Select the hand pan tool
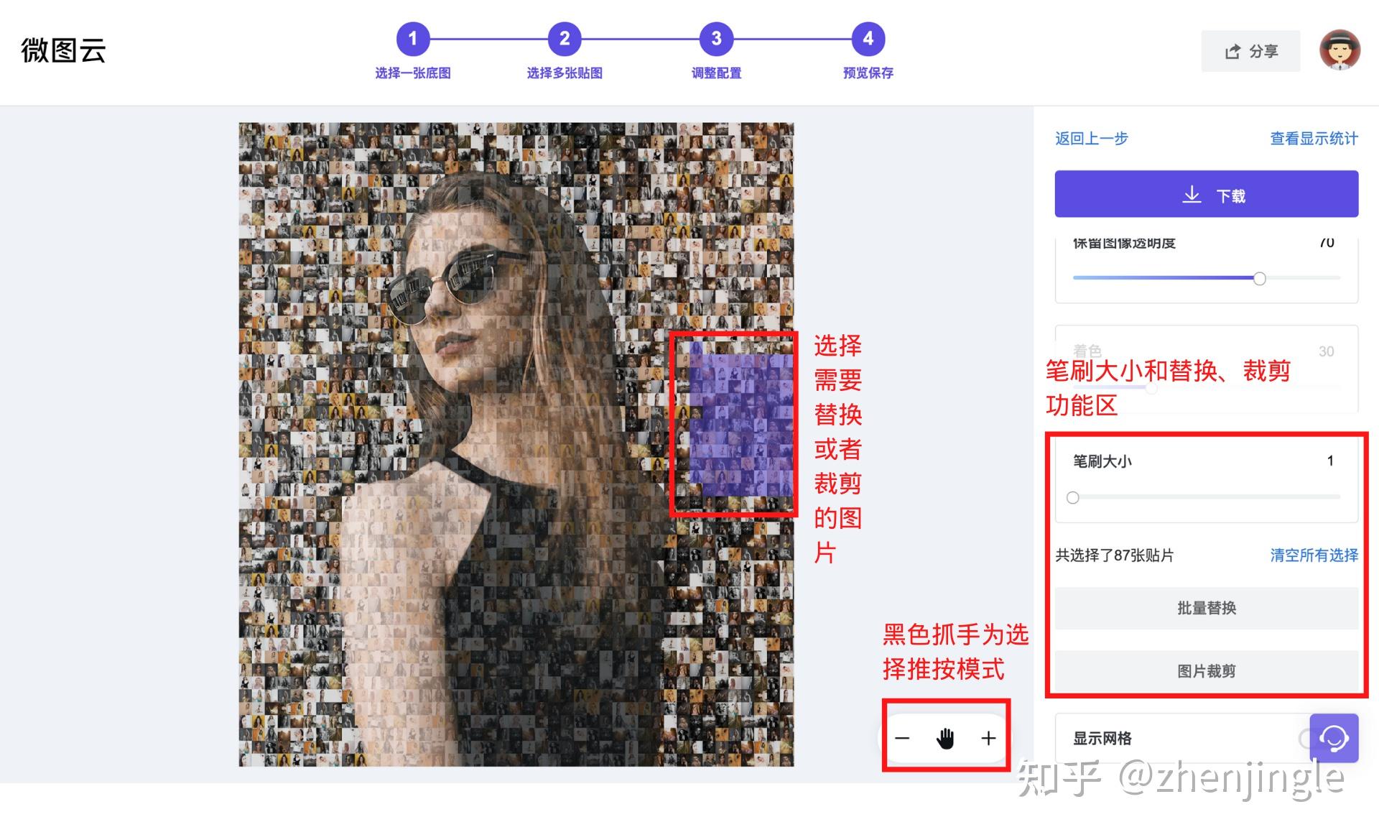Image resolution: width=1379 pixels, height=840 pixels. [x=945, y=737]
